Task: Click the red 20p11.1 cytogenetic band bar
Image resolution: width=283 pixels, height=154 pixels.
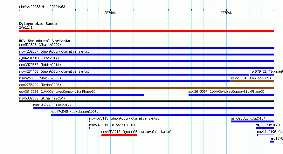Action: click(146, 31)
